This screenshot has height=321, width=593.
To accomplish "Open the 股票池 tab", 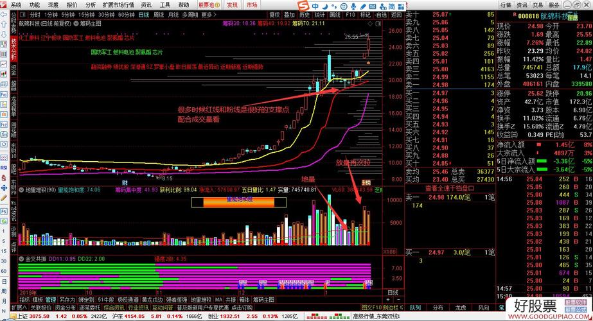I will click(x=209, y=5).
